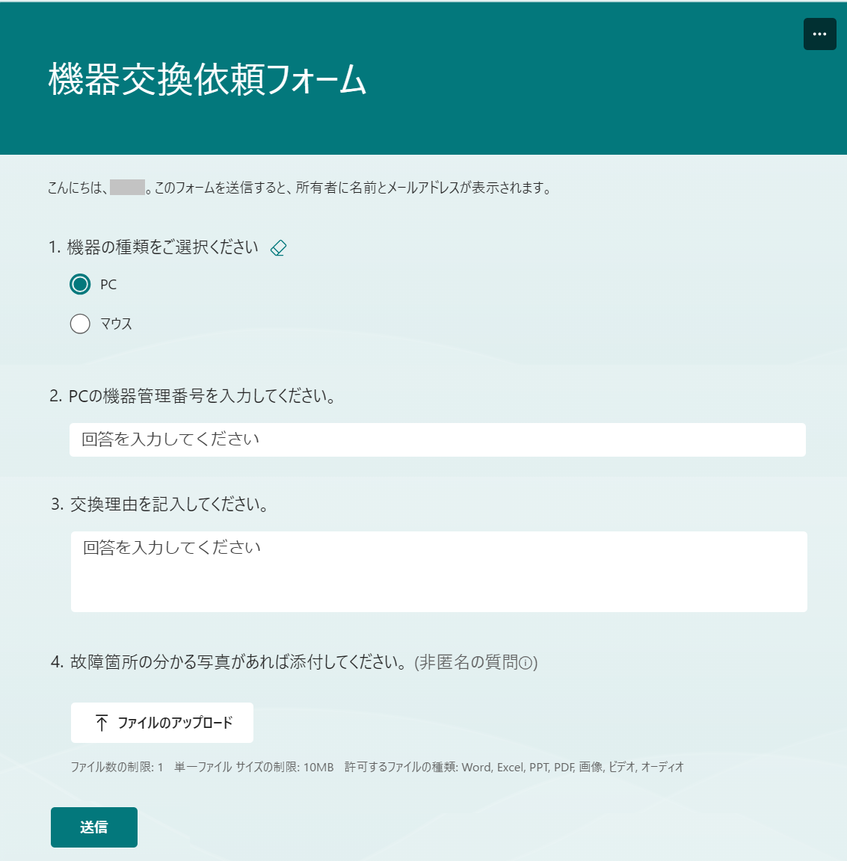Click the question 2 answer input field
The height and width of the screenshot is (861, 847).
(x=437, y=439)
